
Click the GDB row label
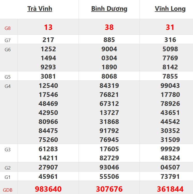tap(8, 190)
